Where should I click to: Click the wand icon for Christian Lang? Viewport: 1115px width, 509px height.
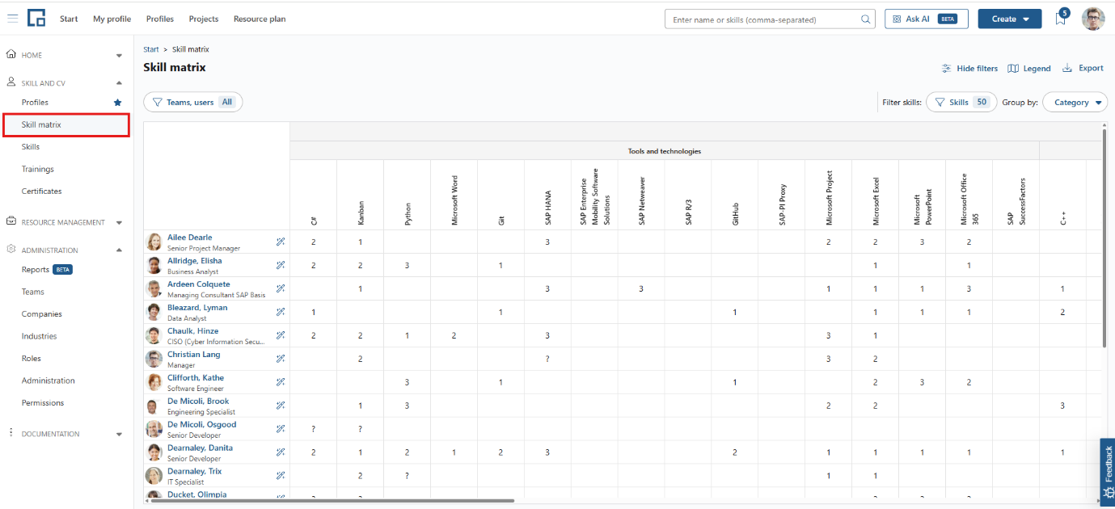[x=281, y=359]
